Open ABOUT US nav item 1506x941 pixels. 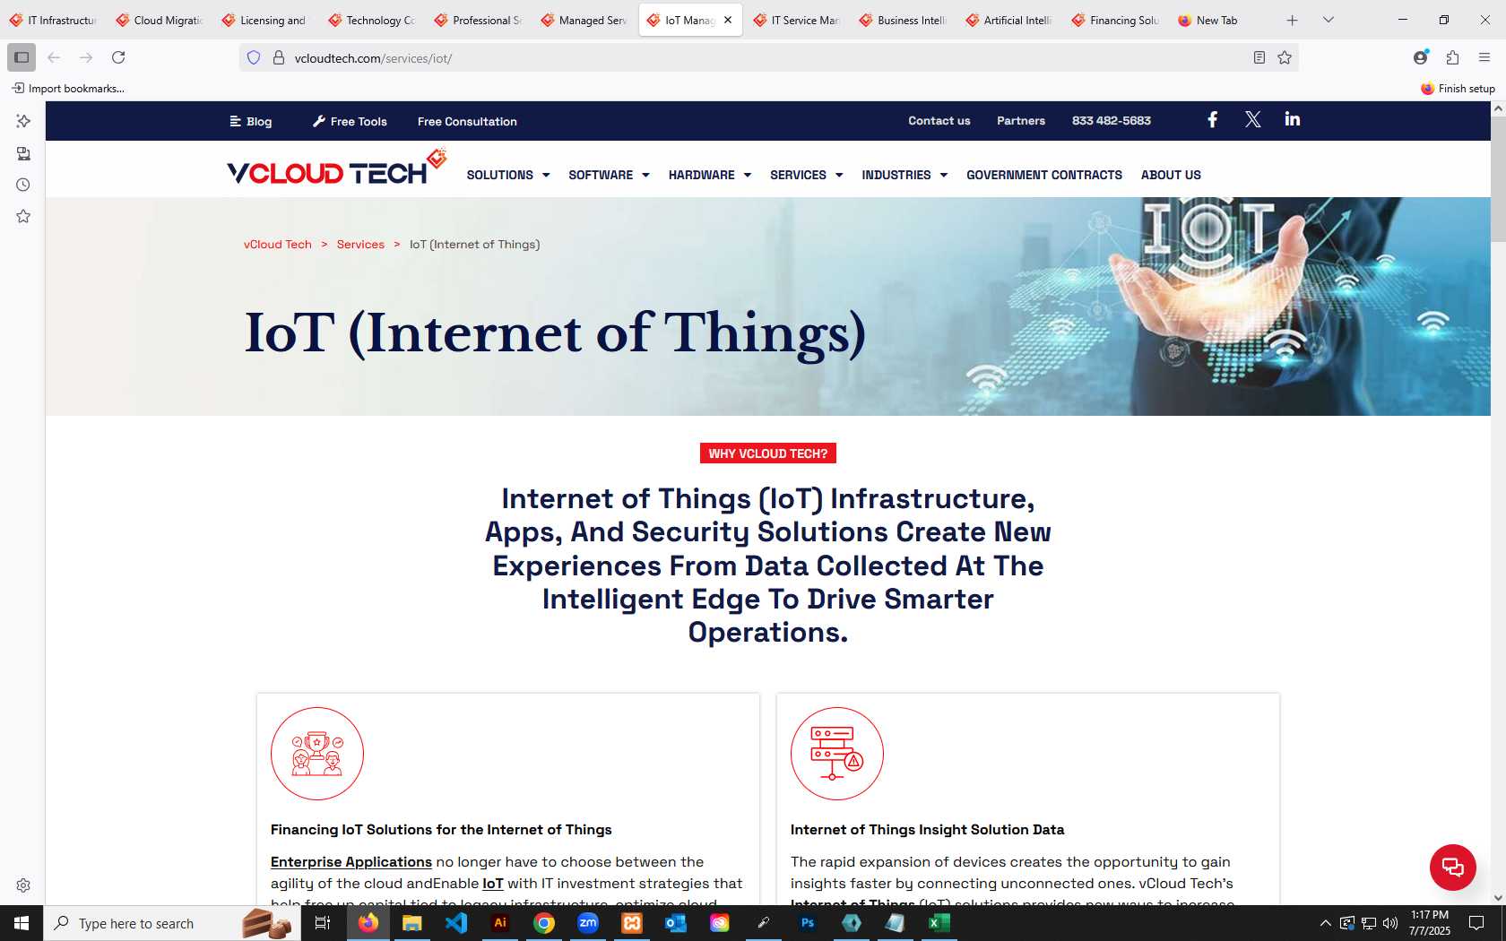pyautogui.click(x=1171, y=175)
